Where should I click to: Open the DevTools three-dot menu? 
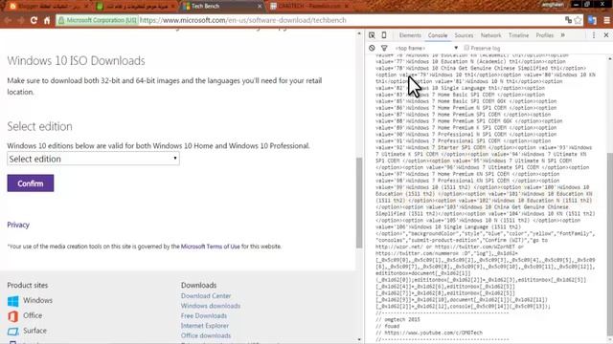[594, 35]
